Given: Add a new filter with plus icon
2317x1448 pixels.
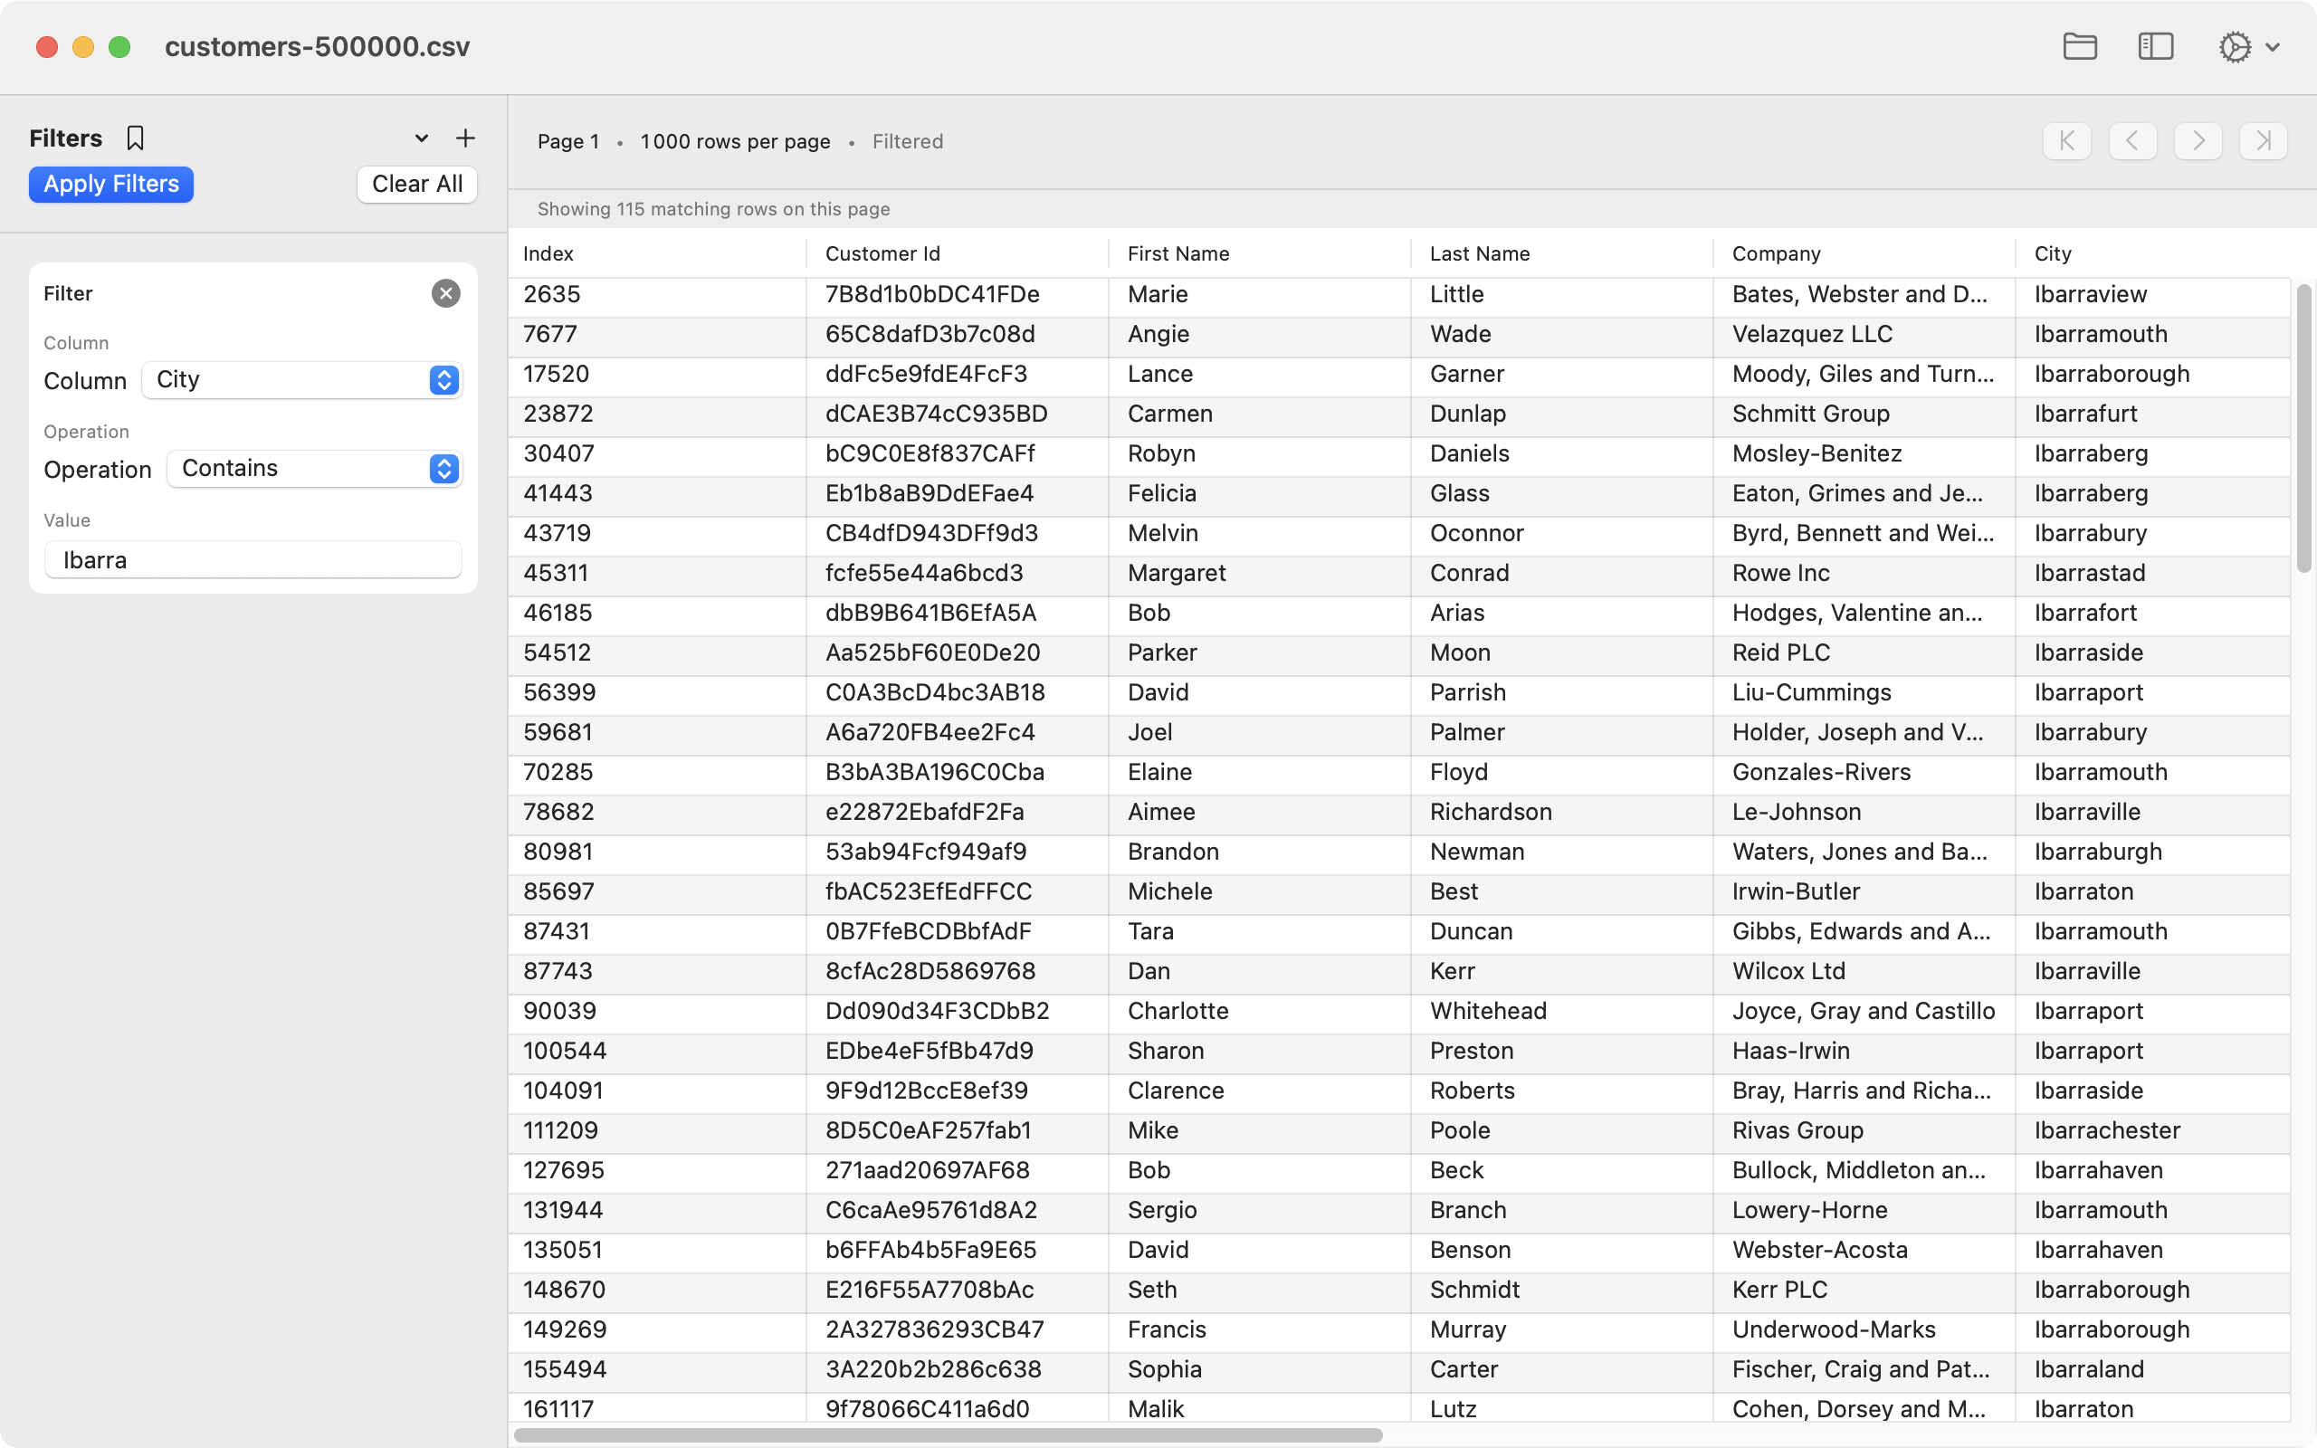Looking at the screenshot, I should coord(465,138).
